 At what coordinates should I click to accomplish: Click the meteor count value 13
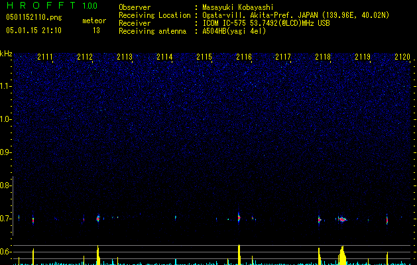[96, 30]
